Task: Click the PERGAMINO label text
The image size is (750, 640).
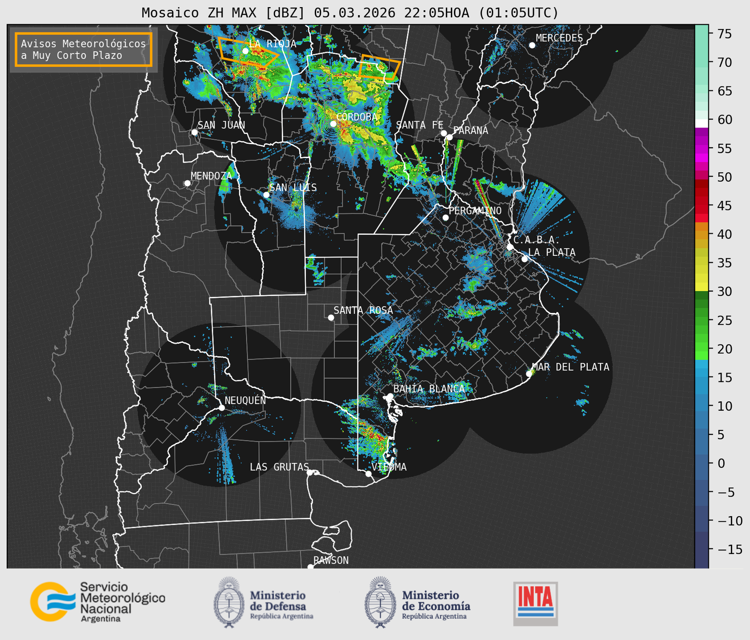Action: pyautogui.click(x=475, y=211)
